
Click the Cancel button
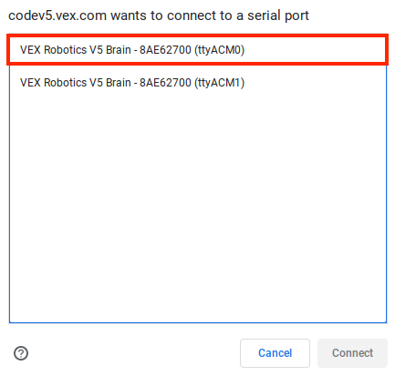[275, 353]
